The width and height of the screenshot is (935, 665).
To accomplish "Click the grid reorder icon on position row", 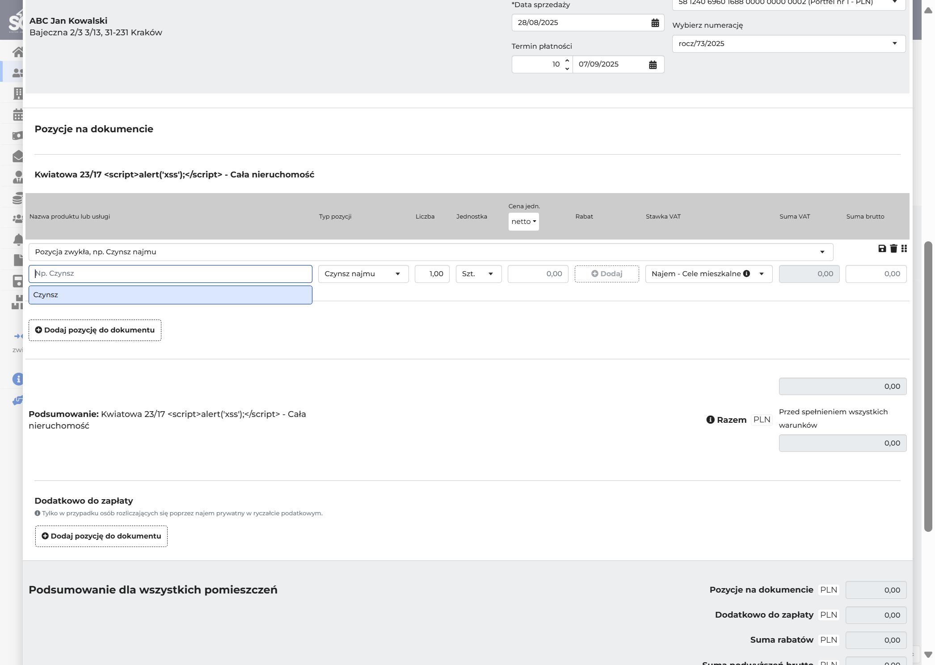I will pyautogui.click(x=904, y=248).
